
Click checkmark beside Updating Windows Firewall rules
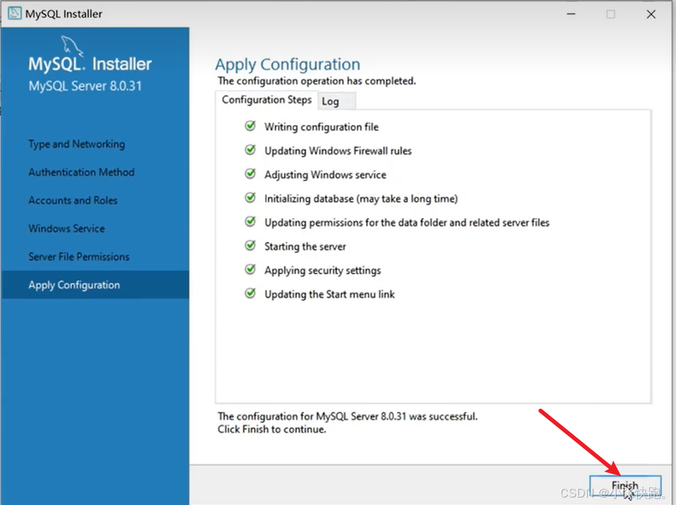(x=250, y=150)
